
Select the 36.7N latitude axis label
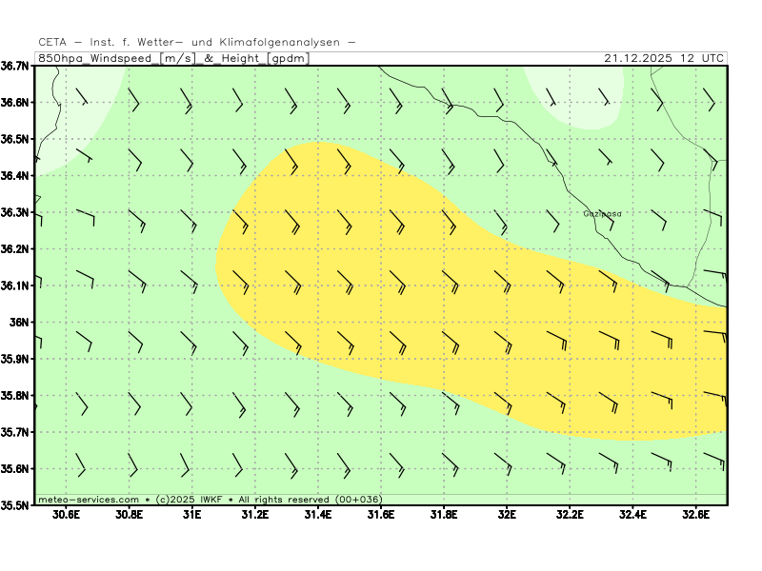(15, 66)
